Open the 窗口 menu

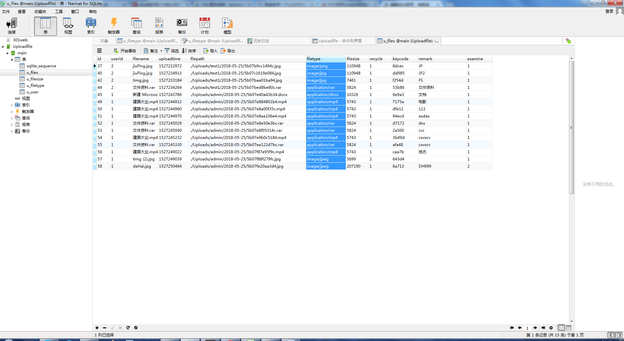click(x=75, y=11)
